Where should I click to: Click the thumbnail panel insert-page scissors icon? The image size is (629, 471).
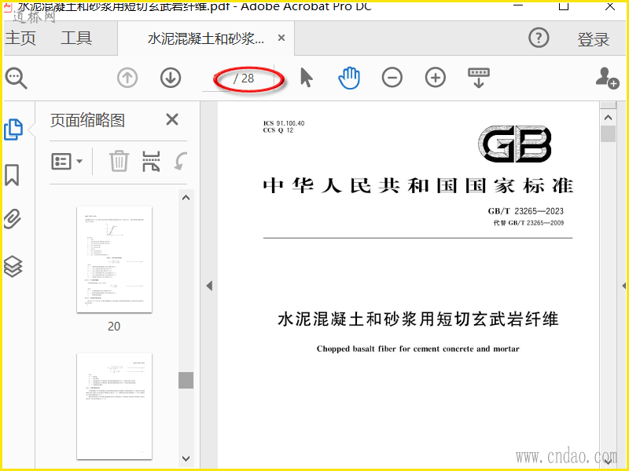[x=151, y=162]
